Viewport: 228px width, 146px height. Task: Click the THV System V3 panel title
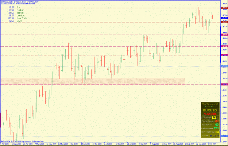click(x=210, y=104)
